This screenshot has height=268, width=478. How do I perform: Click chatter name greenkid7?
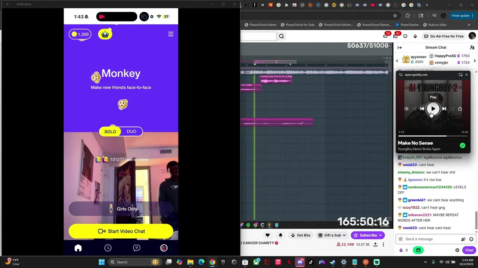[x=416, y=200]
